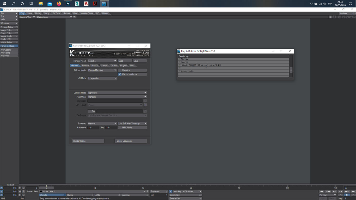Toggle the On button for file output

pyautogui.click(x=91, y=111)
